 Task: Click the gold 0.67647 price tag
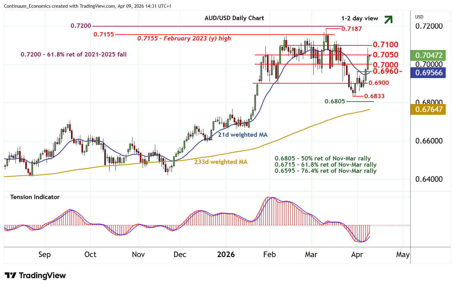click(x=428, y=110)
